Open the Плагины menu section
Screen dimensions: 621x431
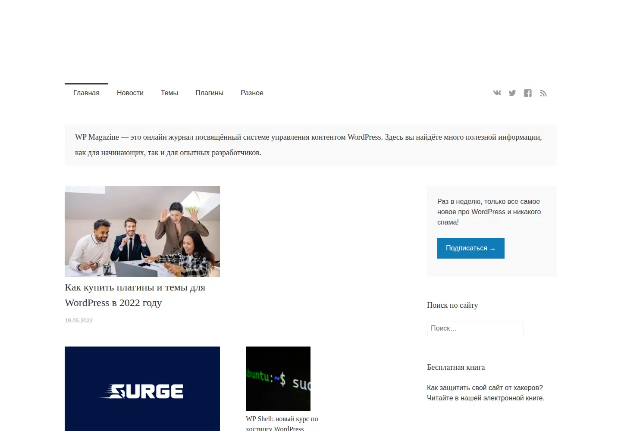(x=209, y=93)
